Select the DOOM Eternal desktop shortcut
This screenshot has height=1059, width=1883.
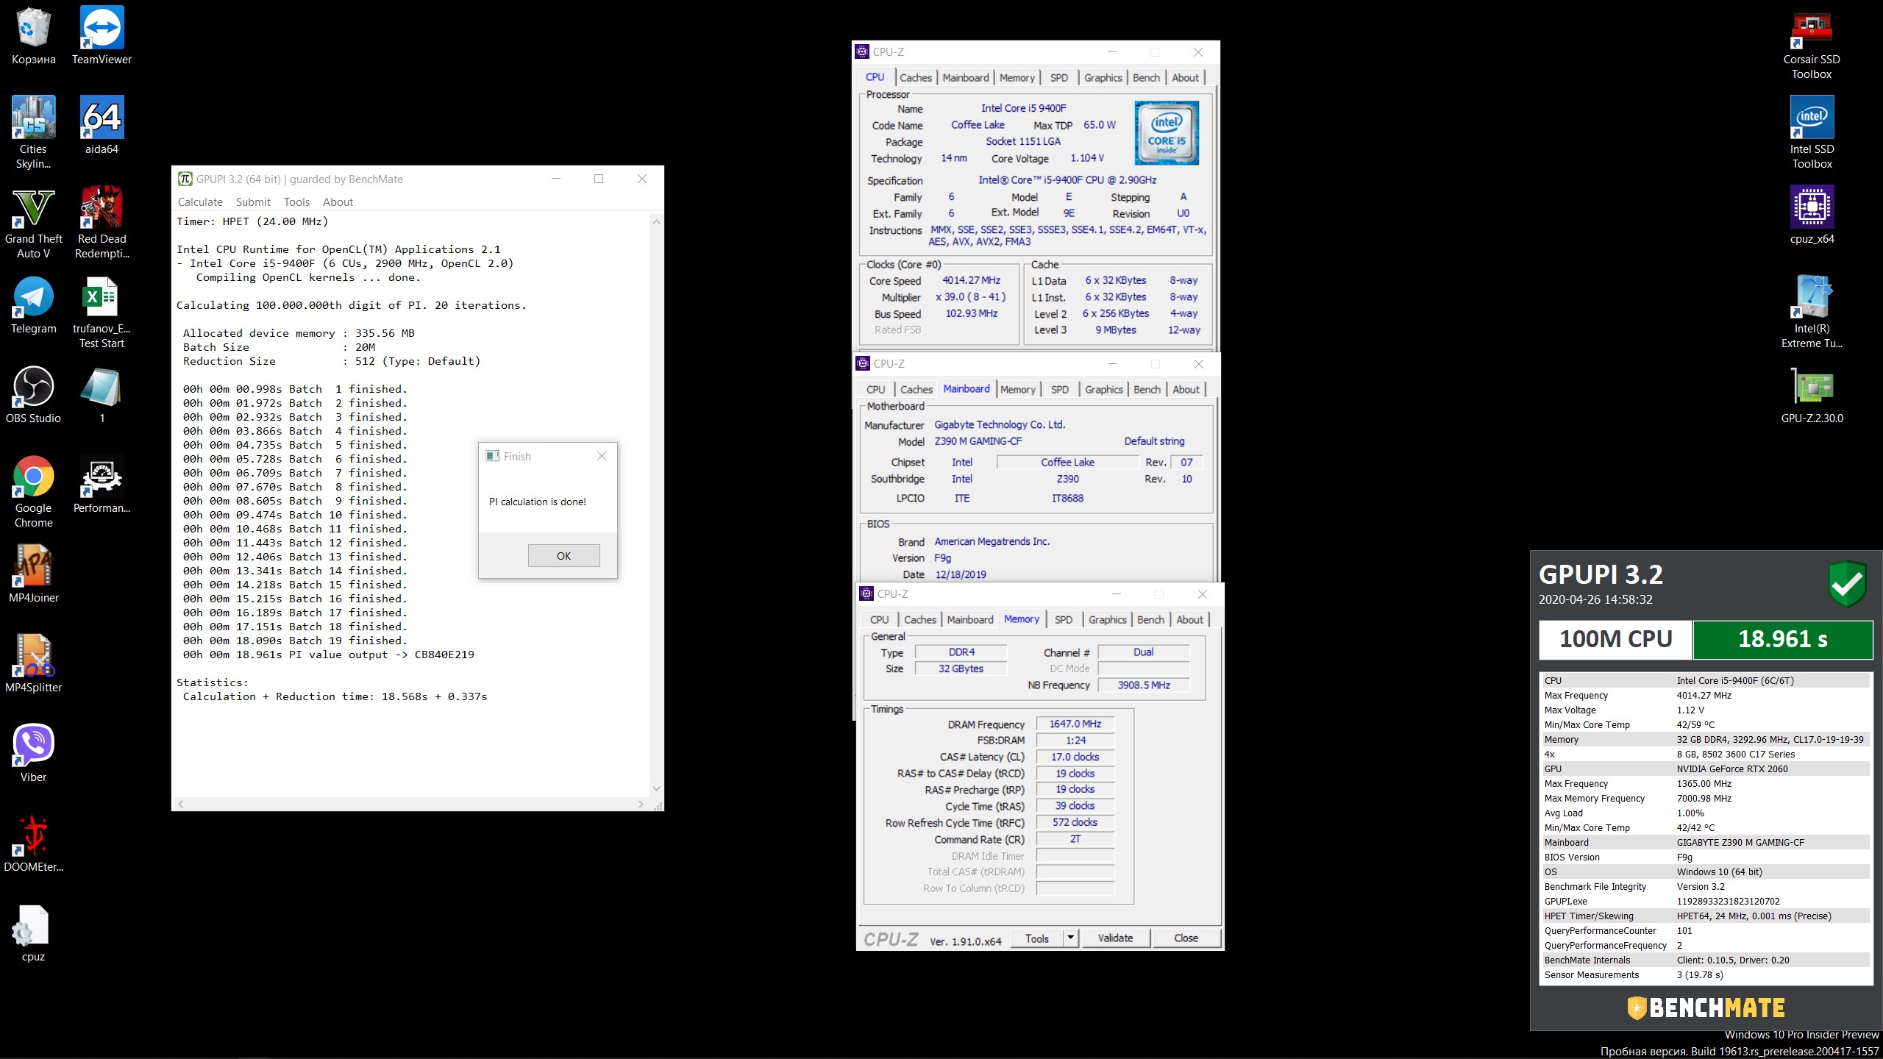tap(33, 843)
